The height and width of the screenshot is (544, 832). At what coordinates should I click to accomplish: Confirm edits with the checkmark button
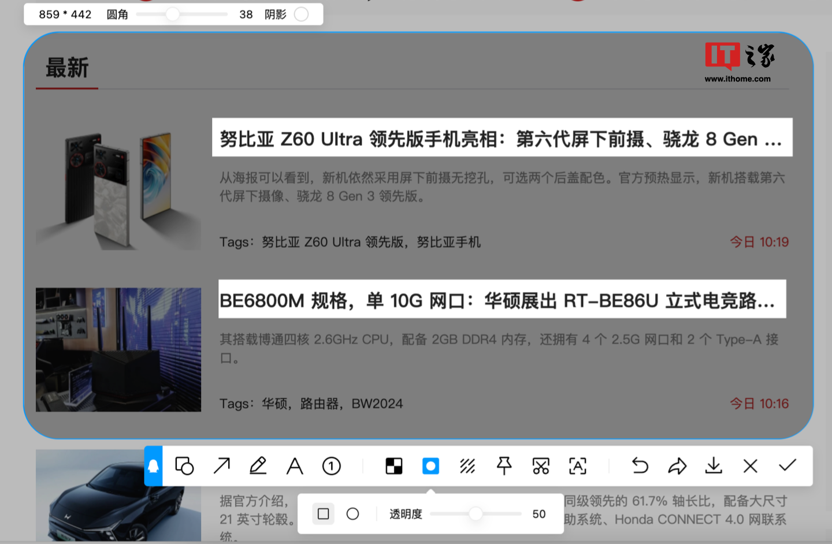[787, 466]
